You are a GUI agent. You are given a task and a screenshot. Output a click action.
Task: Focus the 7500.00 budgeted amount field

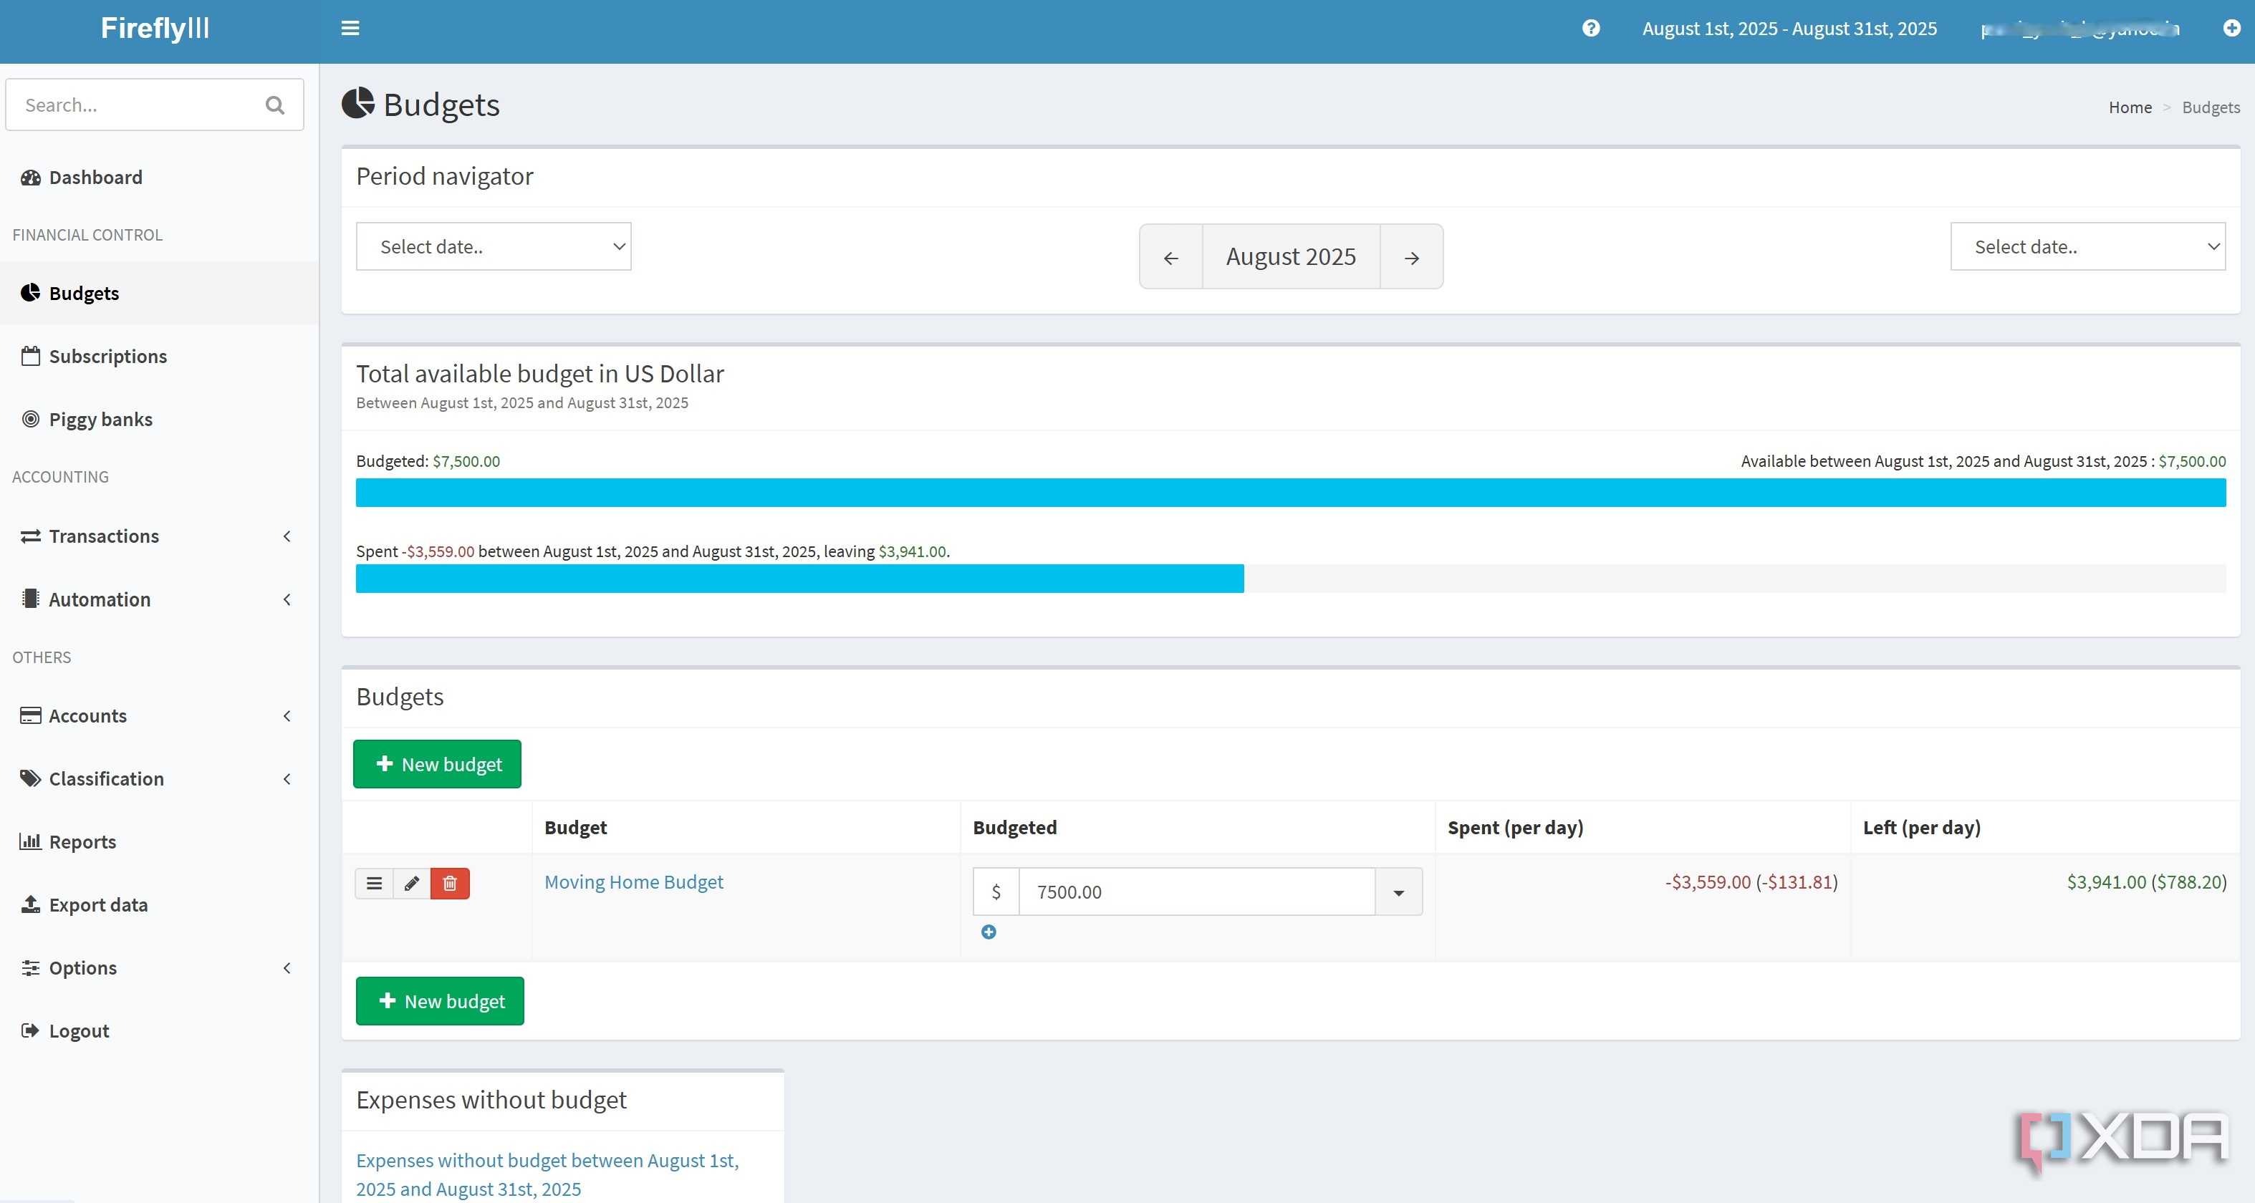click(1197, 892)
